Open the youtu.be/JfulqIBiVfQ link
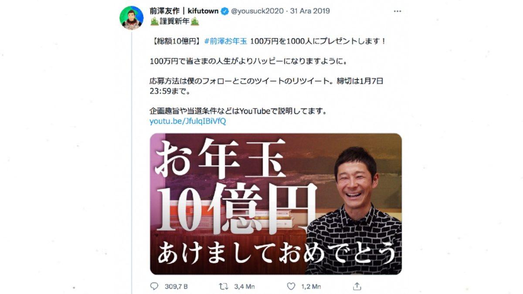The image size is (523, 294). [188, 121]
